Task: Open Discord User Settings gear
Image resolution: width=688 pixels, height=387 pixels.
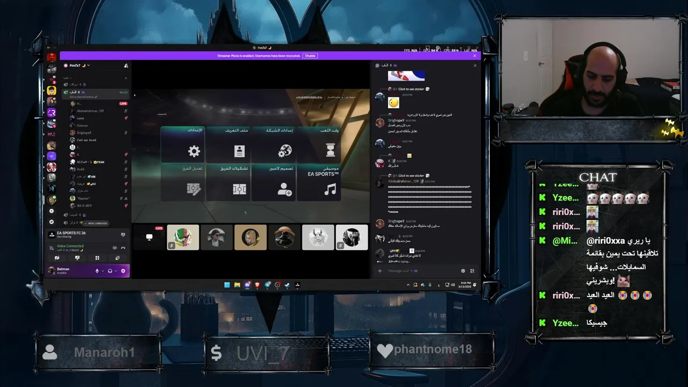Action: tap(123, 271)
